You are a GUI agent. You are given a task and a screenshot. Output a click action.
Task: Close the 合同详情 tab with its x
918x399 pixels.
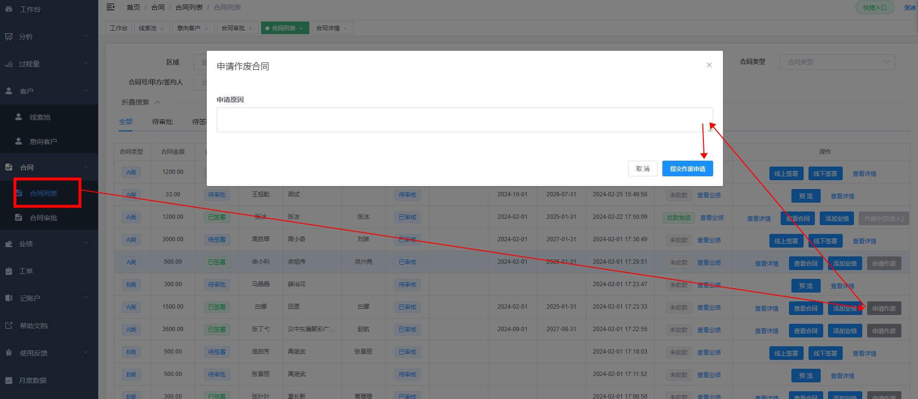click(x=345, y=28)
